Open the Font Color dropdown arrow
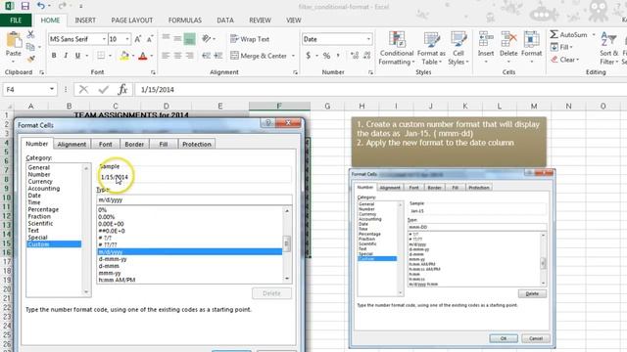Screen dimensions: 627x352 click(151, 56)
